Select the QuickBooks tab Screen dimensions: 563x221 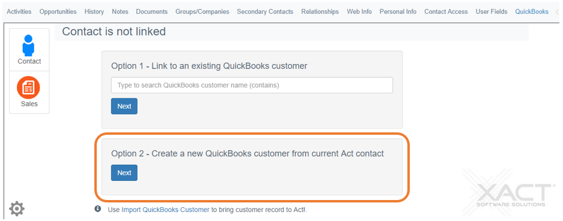pos(532,11)
